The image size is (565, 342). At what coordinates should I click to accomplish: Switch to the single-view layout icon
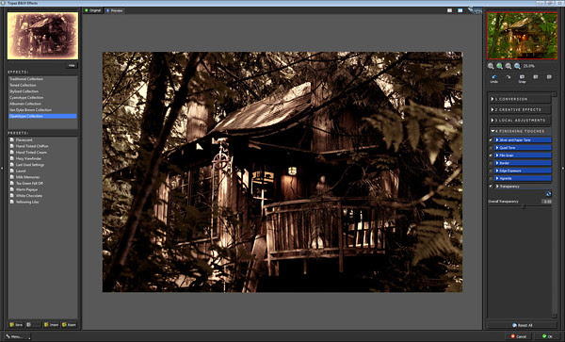click(x=449, y=10)
